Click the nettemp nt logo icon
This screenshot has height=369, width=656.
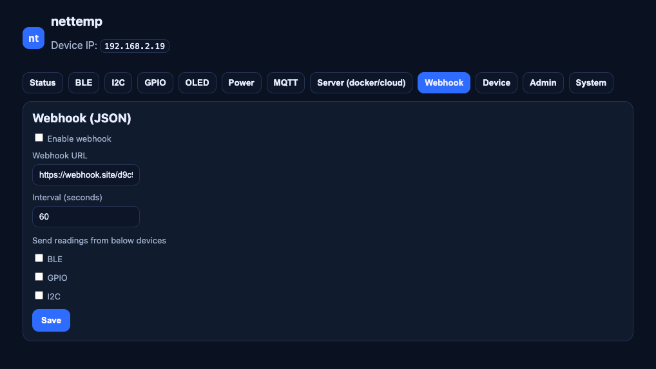click(34, 38)
